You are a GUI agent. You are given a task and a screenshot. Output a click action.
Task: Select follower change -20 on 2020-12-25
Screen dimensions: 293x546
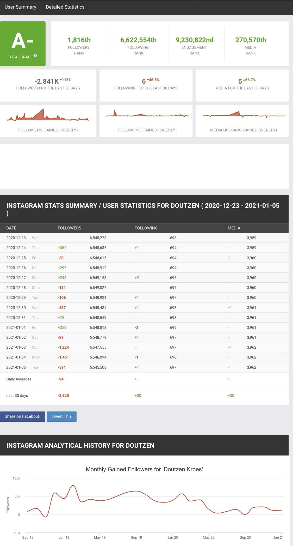coord(61,258)
